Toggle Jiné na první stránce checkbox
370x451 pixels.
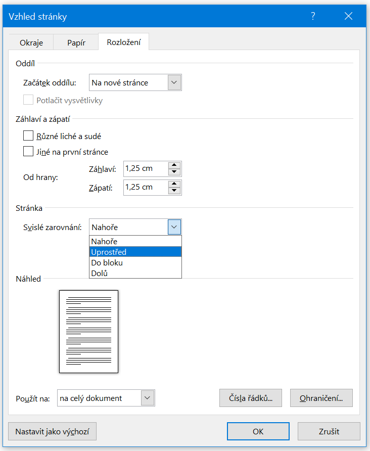[x=28, y=152]
